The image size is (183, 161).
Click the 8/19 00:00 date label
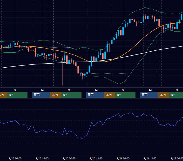point(15,158)
